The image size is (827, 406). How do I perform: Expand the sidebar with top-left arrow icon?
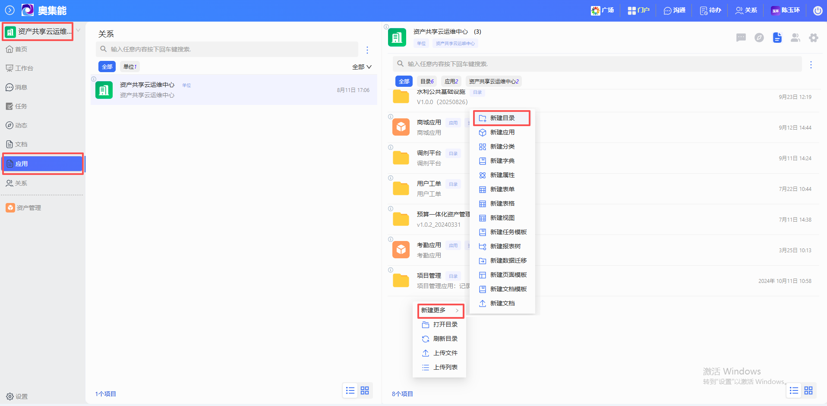click(x=9, y=10)
